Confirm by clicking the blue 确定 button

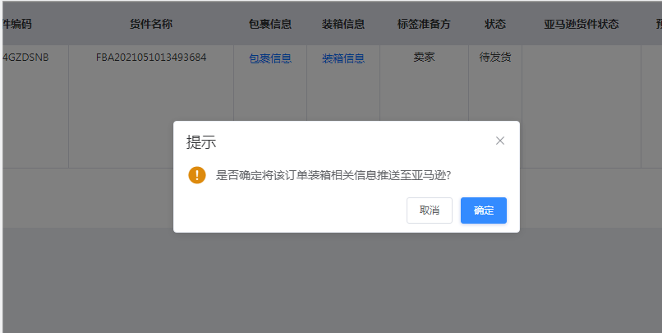point(483,210)
